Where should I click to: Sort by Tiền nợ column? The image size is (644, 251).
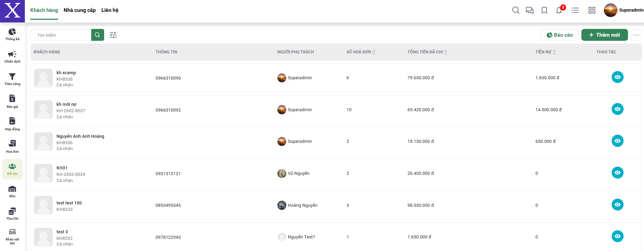point(554,52)
